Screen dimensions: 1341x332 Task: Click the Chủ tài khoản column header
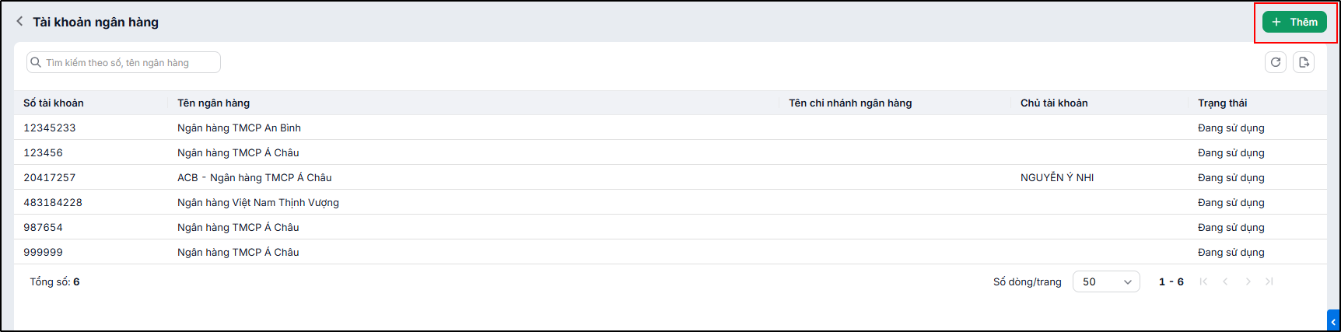pos(1054,103)
